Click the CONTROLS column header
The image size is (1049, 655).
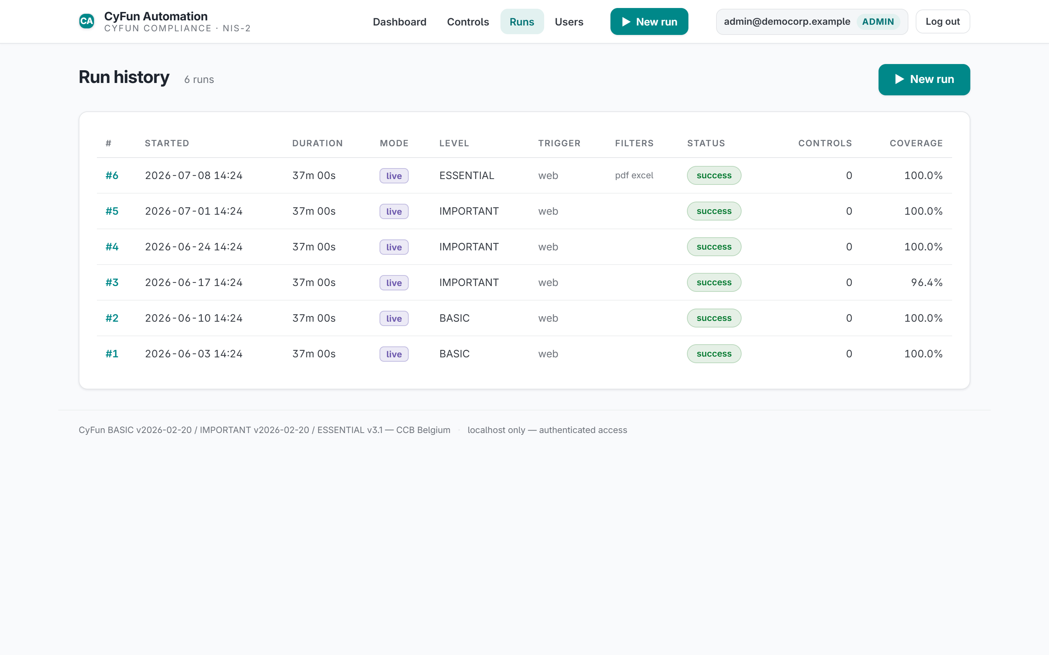pyautogui.click(x=825, y=143)
